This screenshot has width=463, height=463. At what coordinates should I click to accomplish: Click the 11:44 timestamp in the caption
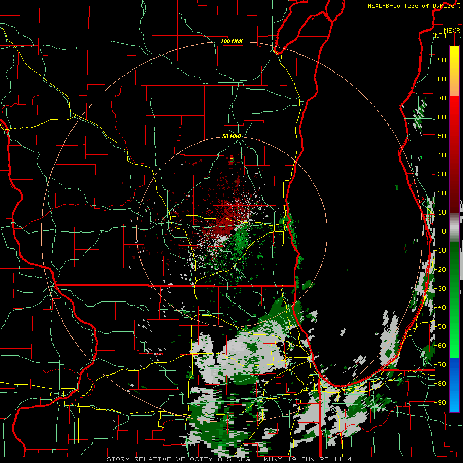pos(345,459)
